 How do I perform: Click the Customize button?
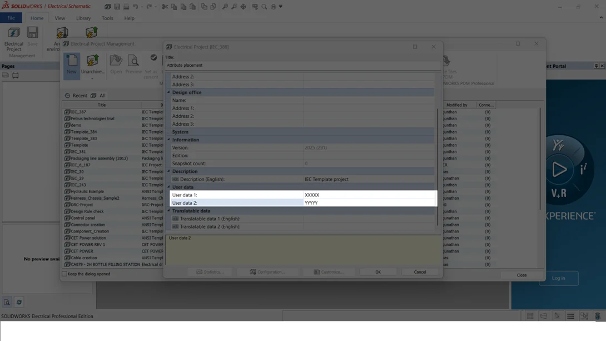[x=329, y=272]
